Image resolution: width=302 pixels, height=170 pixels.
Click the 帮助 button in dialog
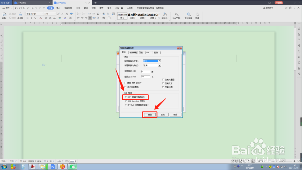pyautogui.click(x=175, y=115)
